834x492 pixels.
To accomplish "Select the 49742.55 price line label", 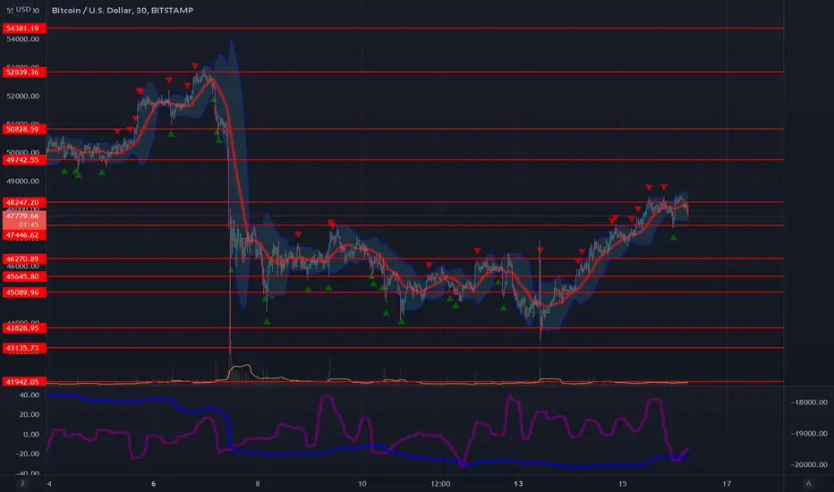I will 24,159.
